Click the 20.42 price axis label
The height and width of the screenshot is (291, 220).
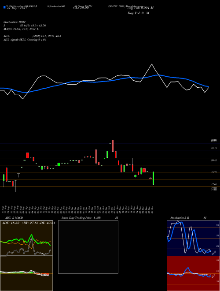click(214, 160)
